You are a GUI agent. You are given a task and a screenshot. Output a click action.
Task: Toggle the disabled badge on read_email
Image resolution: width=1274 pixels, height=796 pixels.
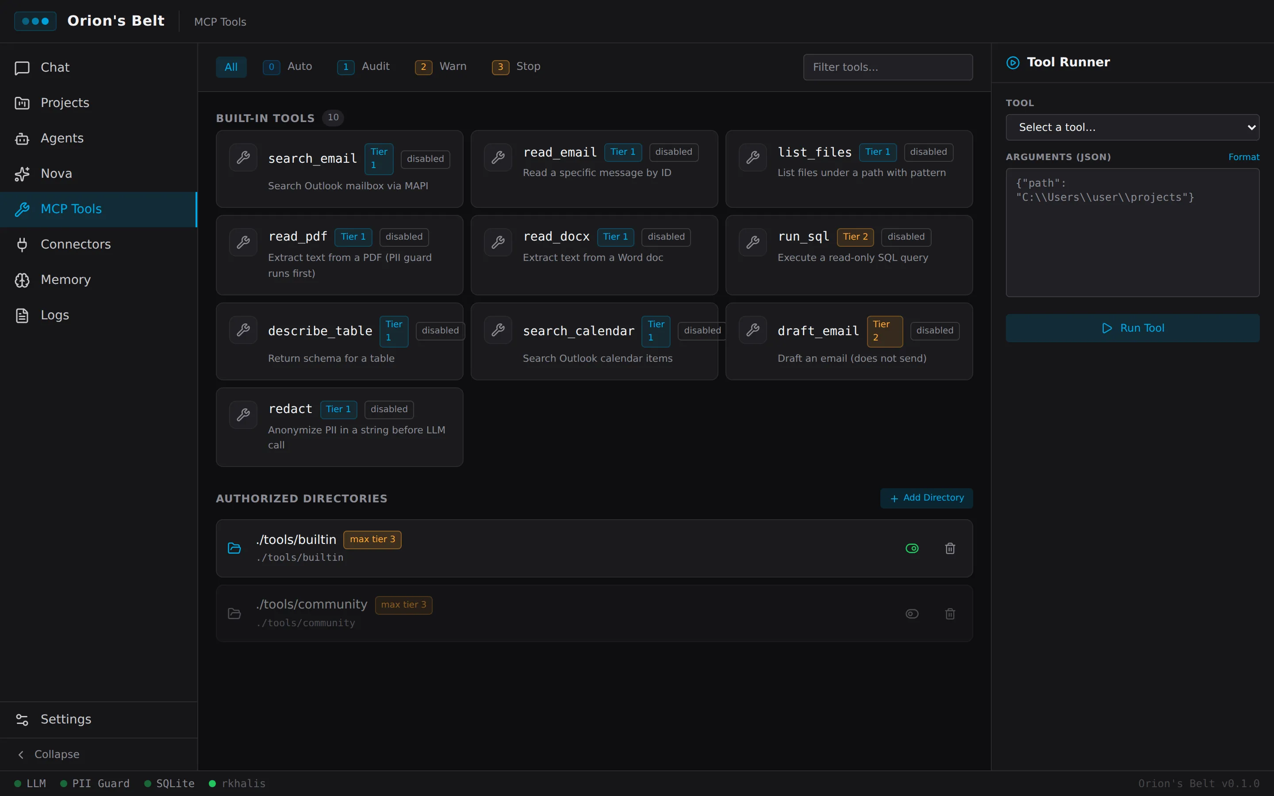(x=674, y=152)
